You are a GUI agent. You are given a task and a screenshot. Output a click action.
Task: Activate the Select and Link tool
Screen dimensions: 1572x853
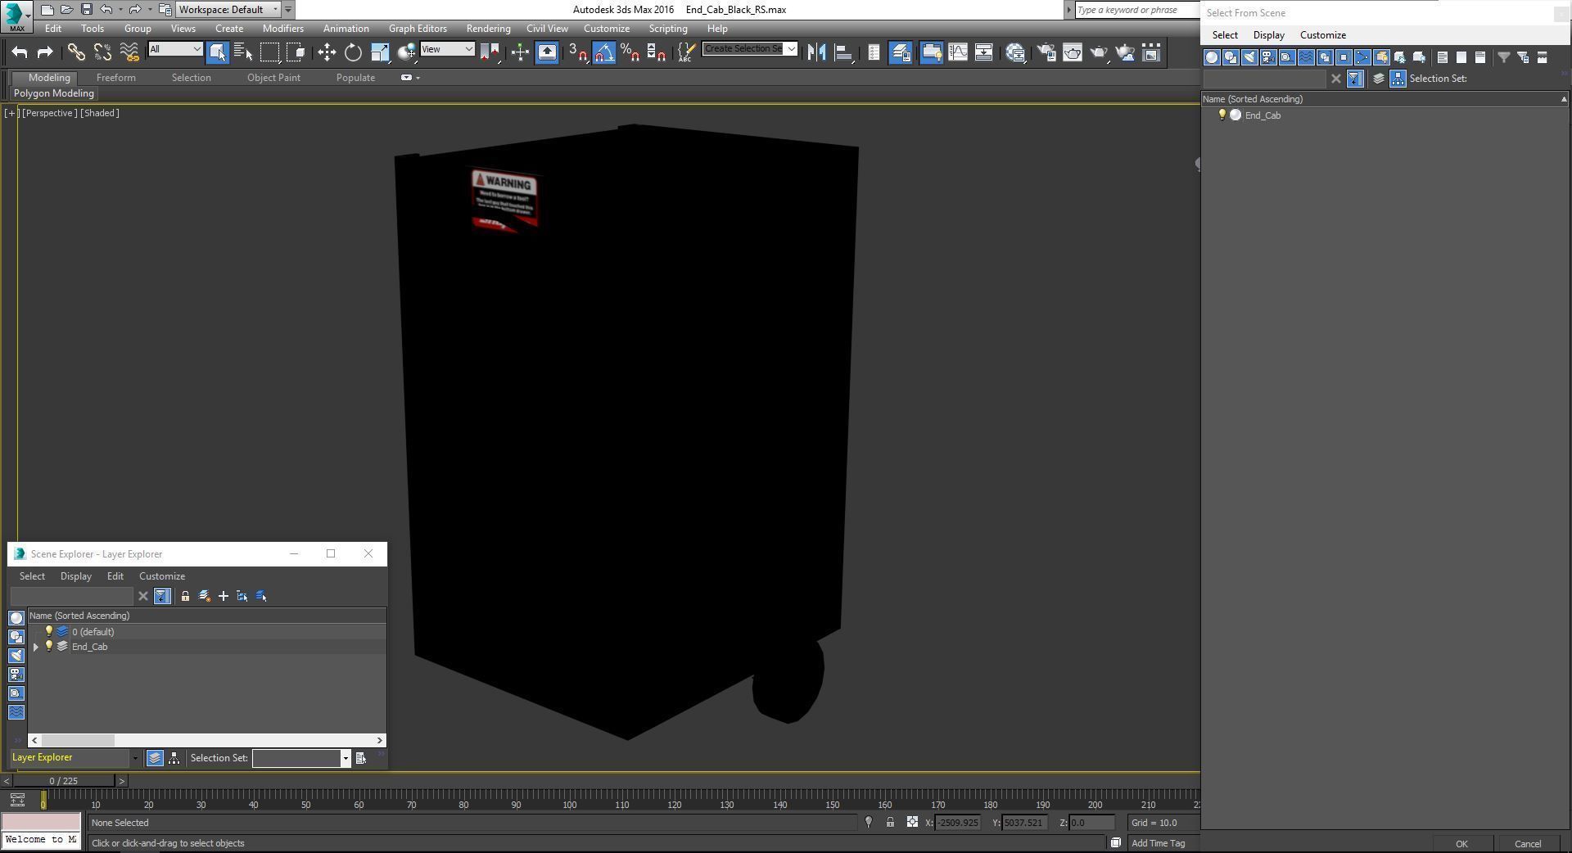[76, 52]
